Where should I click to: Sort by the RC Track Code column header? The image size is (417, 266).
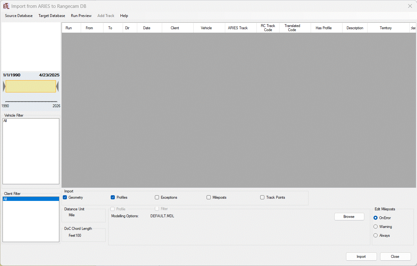(x=268, y=28)
